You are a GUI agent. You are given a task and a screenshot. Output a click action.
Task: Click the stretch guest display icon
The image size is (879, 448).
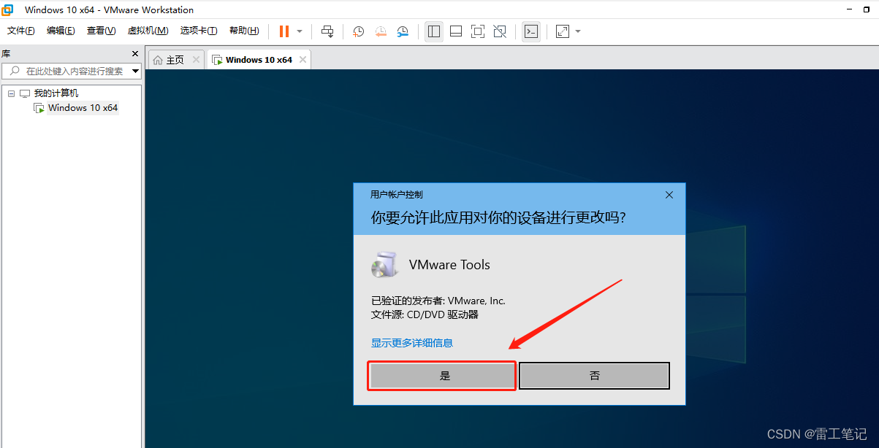(x=563, y=31)
